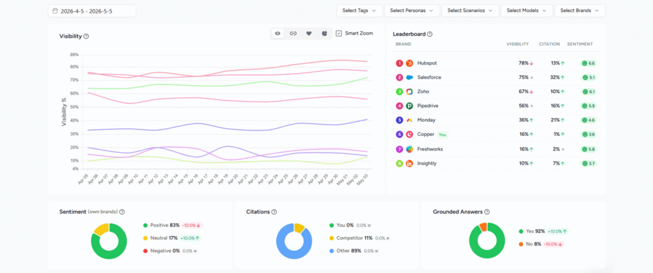Click Copper's 3.6 sentiment badge

pyautogui.click(x=589, y=135)
